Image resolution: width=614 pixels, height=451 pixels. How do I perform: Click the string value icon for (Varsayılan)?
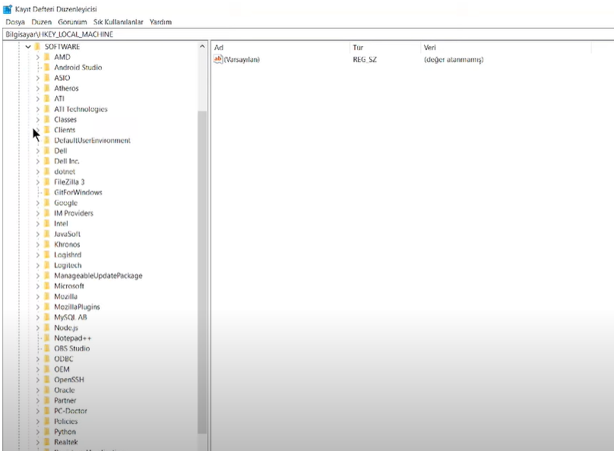click(x=218, y=59)
